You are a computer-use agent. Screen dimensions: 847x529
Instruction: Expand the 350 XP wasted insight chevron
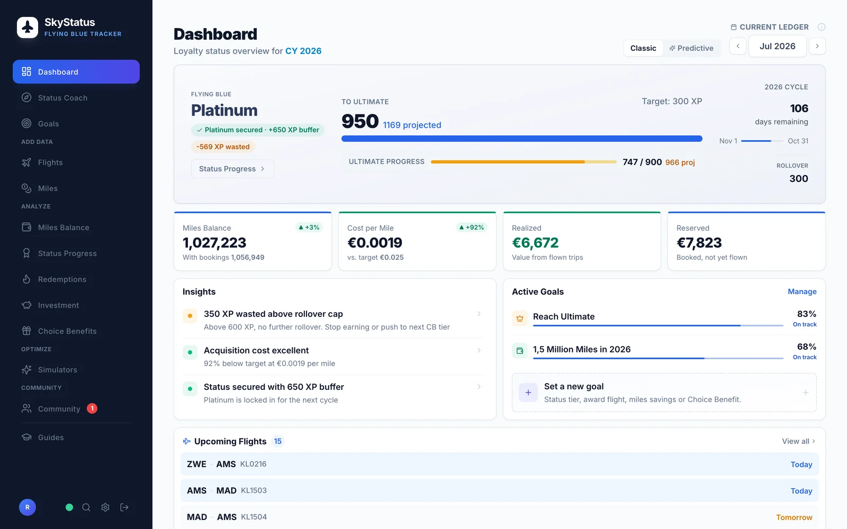479,314
